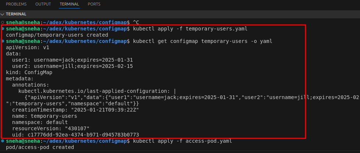The width and height of the screenshot is (360, 153).
Task: Open the OUTPUT tab
Action: click(43, 4)
